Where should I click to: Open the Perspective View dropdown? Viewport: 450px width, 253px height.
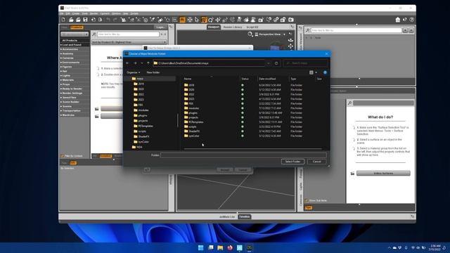pyautogui.click(x=270, y=34)
